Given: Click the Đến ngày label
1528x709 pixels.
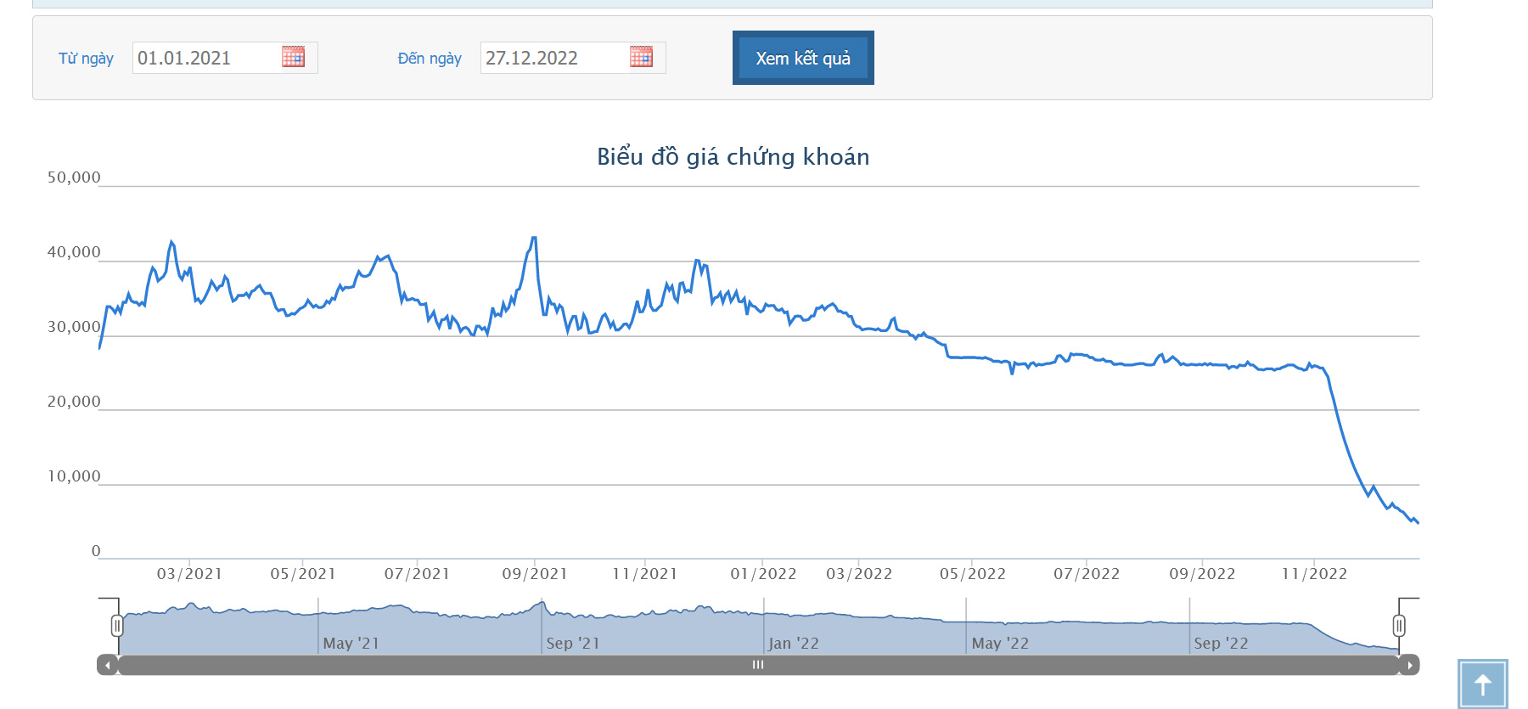Looking at the screenshot, I should coord(430,59).
